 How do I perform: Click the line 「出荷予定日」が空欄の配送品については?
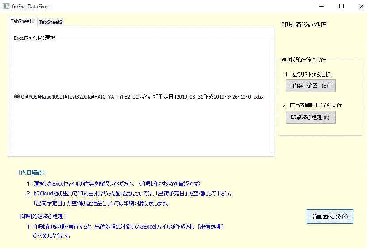(101, 203)
